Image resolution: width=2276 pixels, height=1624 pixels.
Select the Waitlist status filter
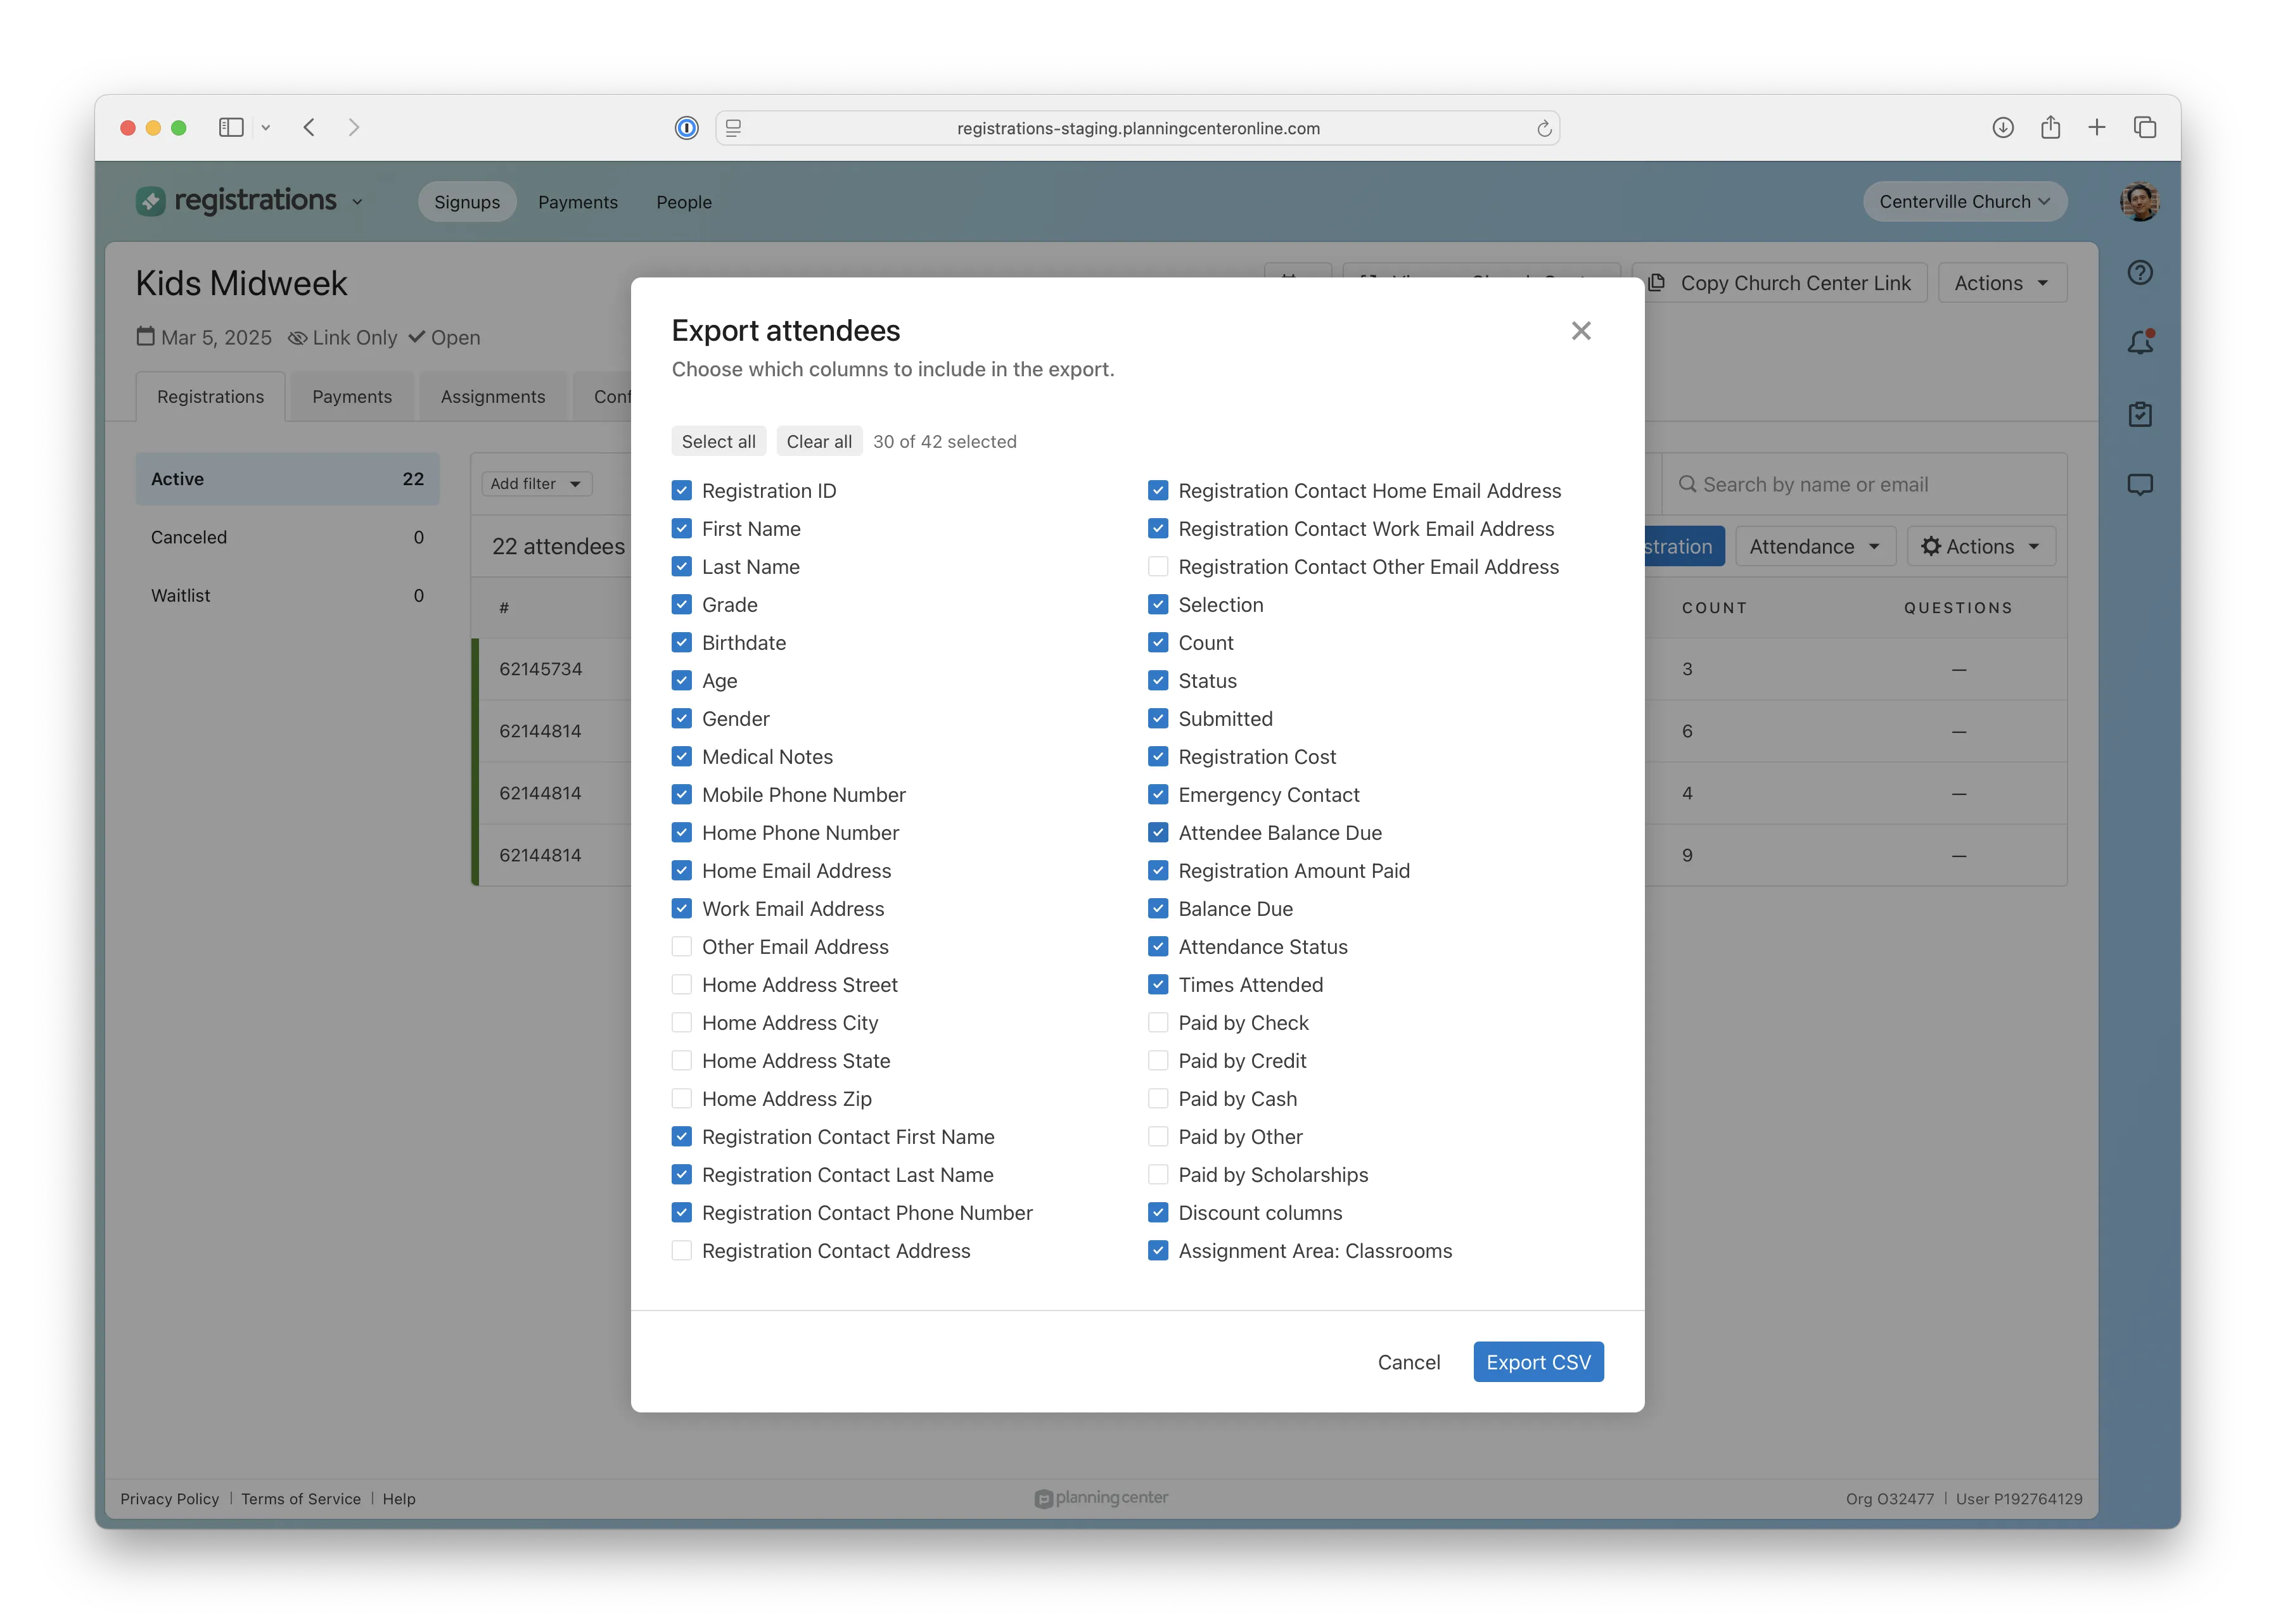[x=287, y=595]
